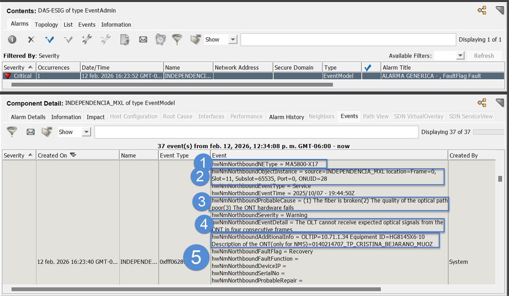Image resolution: width=509 pixels, height=296 pixels.
Task: Click the alarm information icon
Action: (12, 39)
